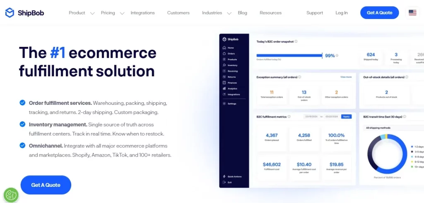This screenshot has width=424, height=203.
Task: Click info icon beside Exception summary
Action: 300,77
